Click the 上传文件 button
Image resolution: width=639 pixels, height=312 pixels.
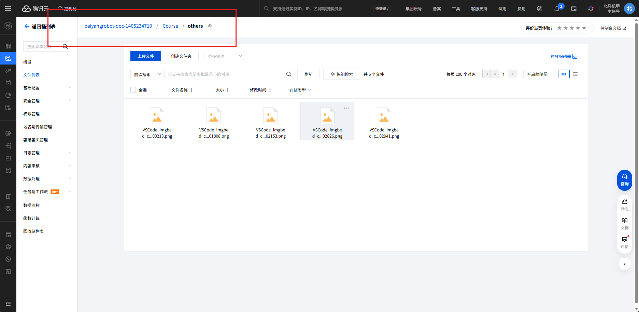click(146, 56)
